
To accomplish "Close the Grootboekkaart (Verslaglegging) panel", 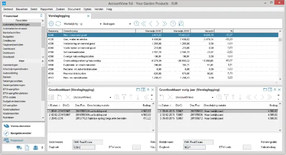I will coord(153,90).
